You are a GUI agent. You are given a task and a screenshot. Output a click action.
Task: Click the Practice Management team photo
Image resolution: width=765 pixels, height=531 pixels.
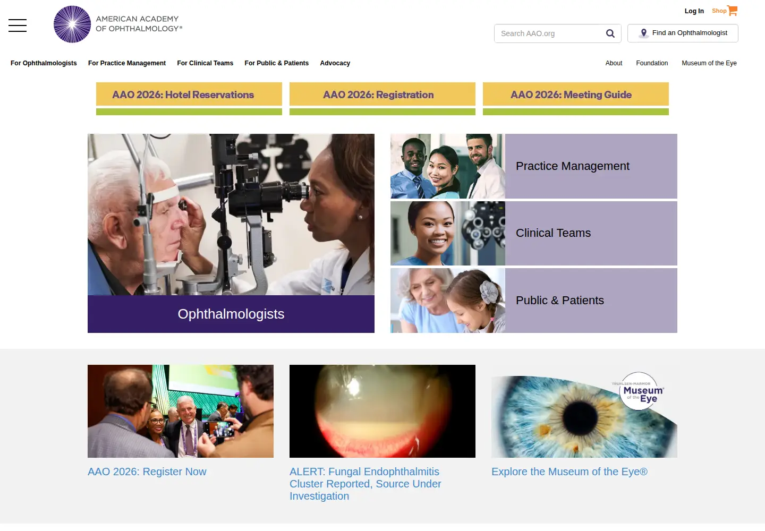[x=448, y=166]
